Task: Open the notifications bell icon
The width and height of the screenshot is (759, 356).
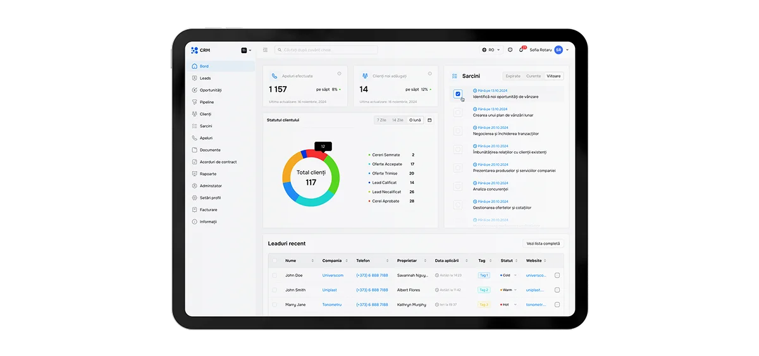Action: click(521, 50)
